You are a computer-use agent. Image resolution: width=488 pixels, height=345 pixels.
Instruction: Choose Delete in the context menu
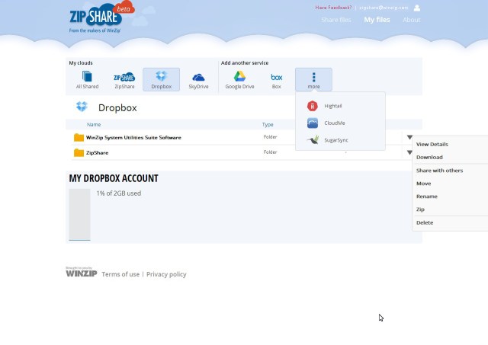click(425, 222)
